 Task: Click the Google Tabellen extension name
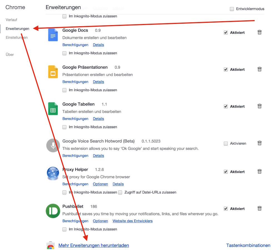[78, 104]
